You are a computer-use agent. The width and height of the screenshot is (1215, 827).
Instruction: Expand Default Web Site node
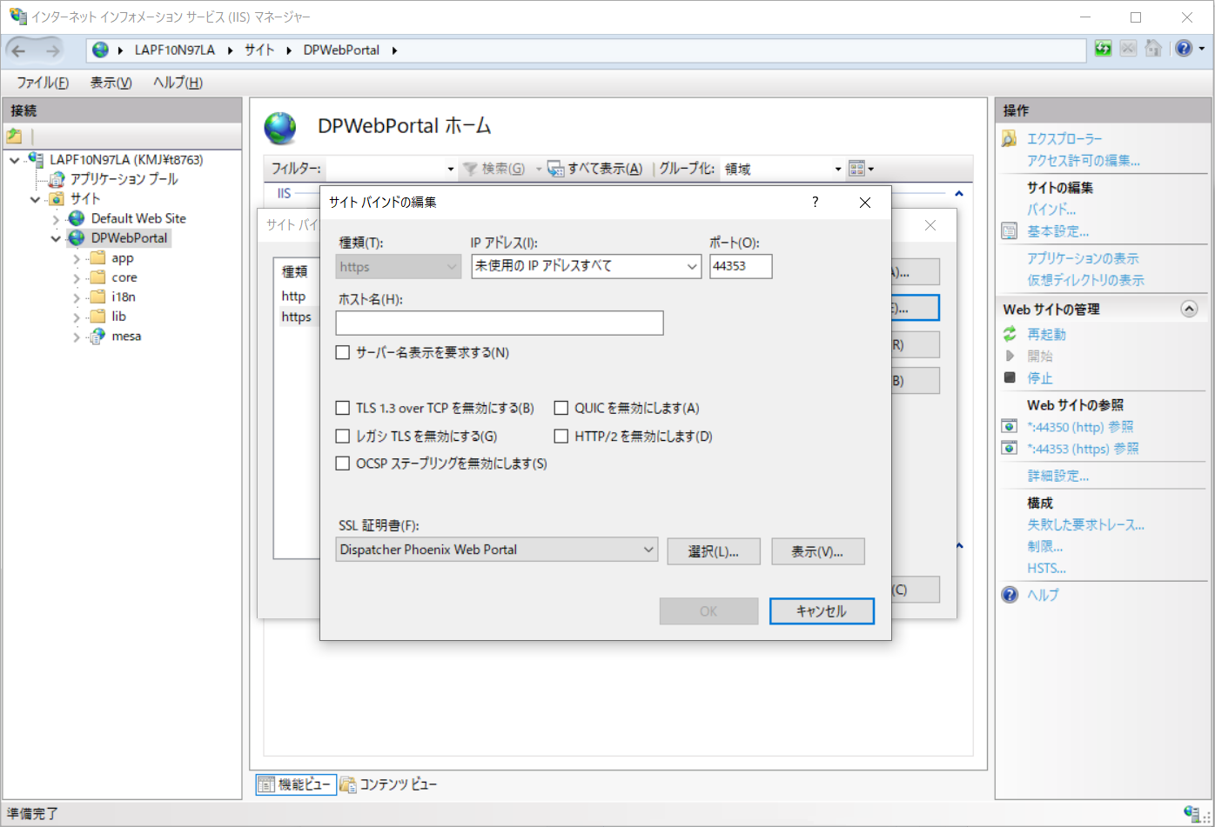coord(57,218)
